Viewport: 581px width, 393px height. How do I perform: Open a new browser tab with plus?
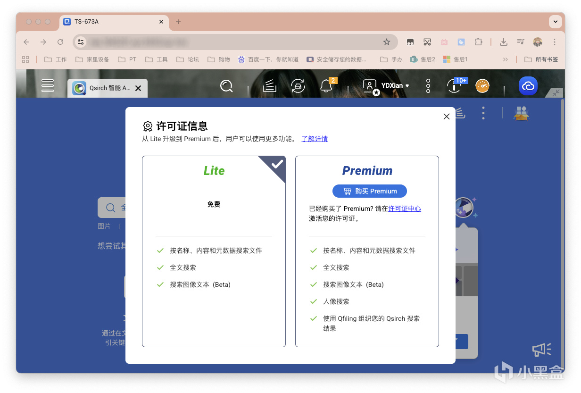pyautogui.click(x=178, y=22)
